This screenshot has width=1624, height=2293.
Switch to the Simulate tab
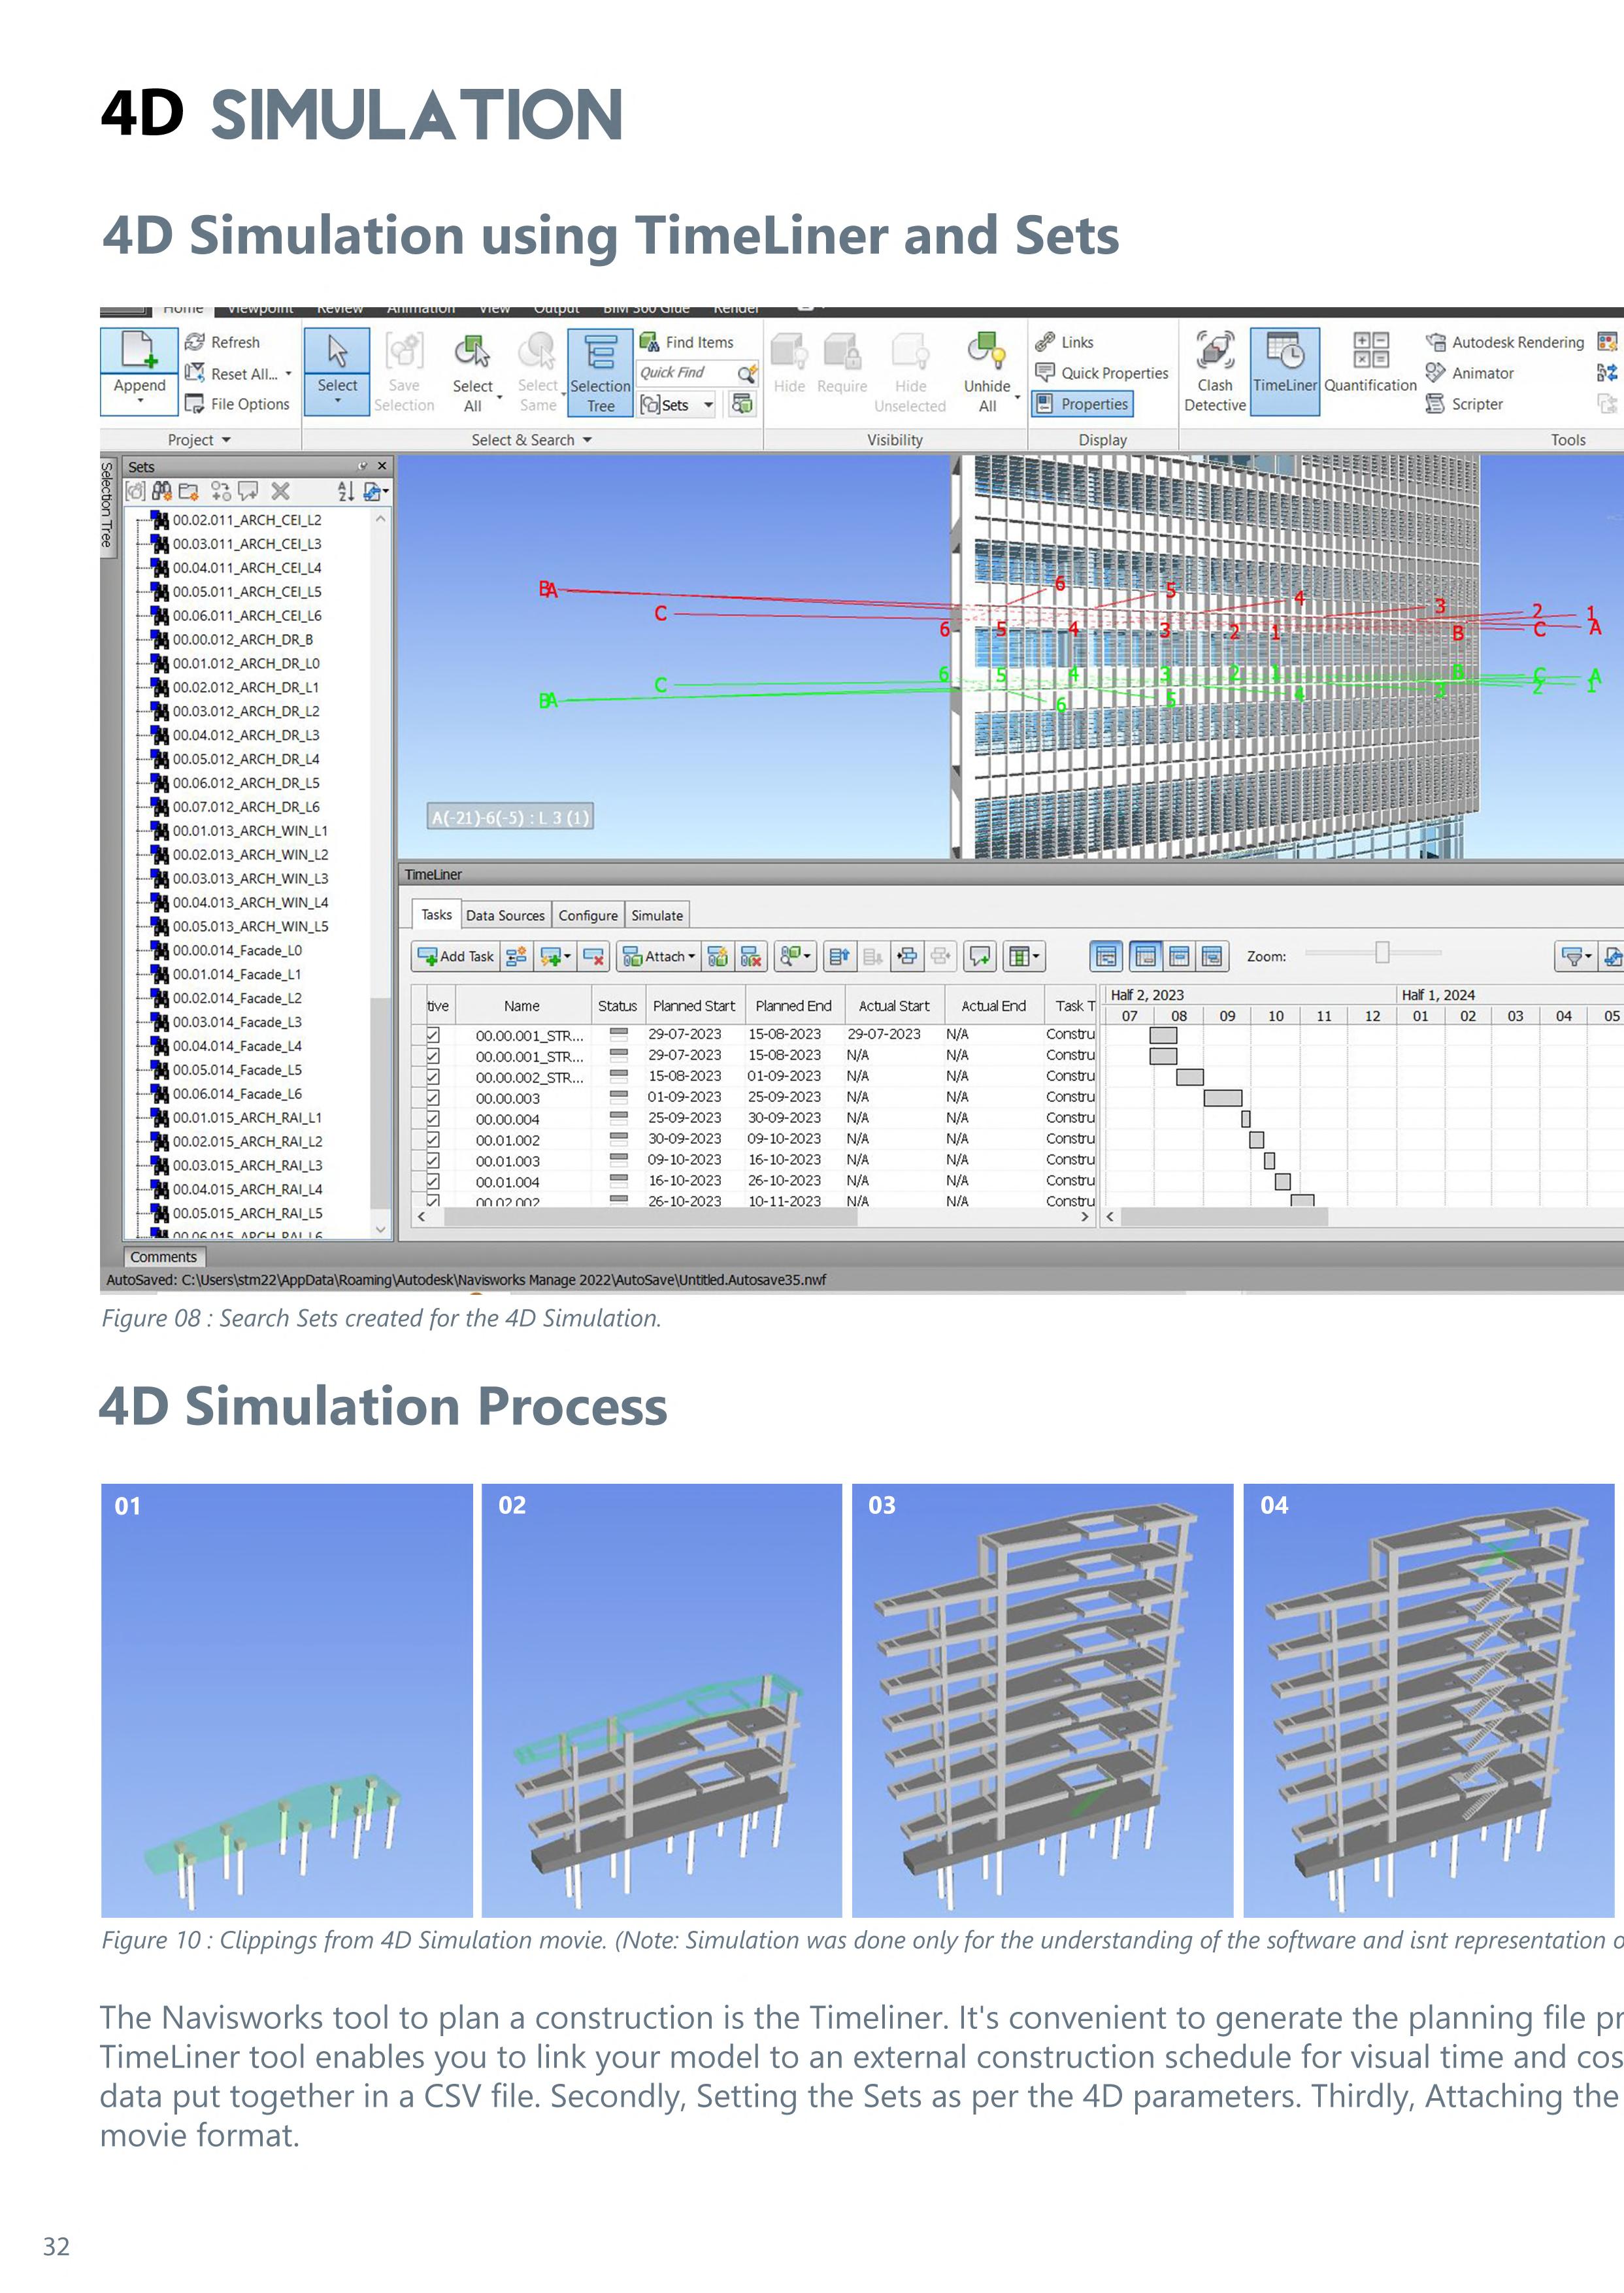[657, 915]
